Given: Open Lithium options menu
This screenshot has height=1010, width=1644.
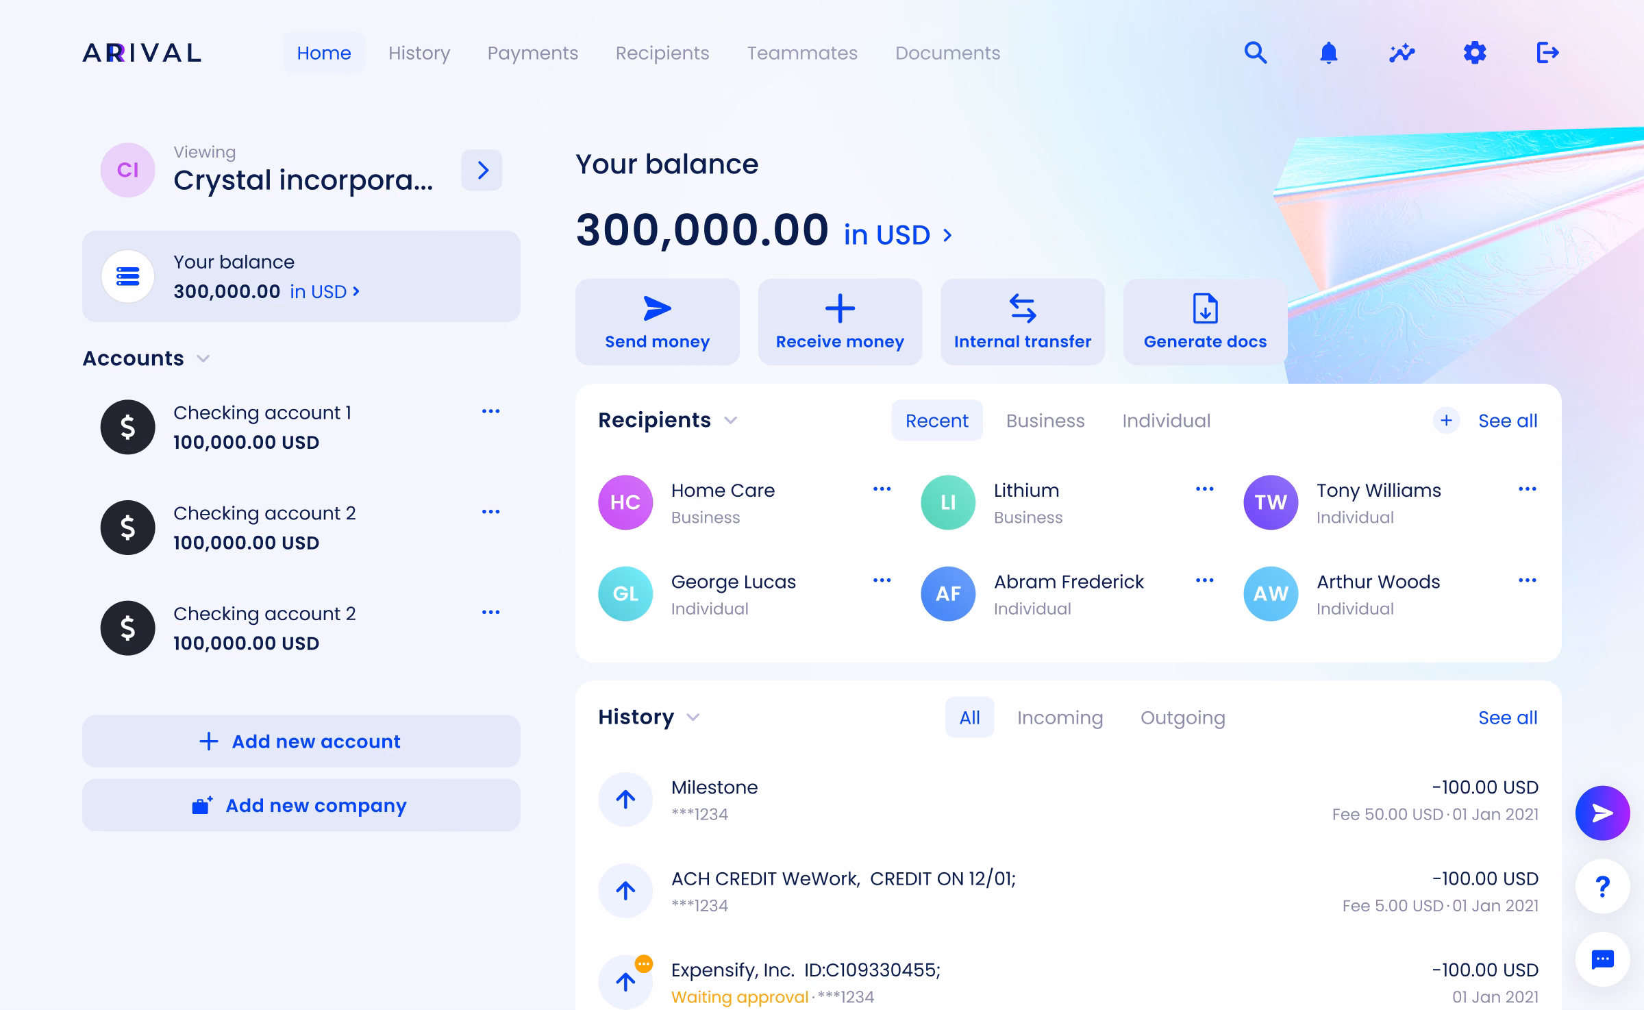Looking at the screenshot, I should tap(1204, 489).
